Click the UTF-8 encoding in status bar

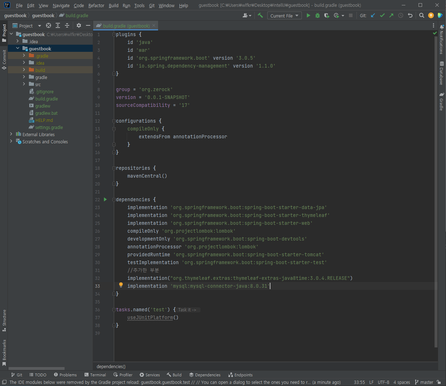click(x=384, y=382)
